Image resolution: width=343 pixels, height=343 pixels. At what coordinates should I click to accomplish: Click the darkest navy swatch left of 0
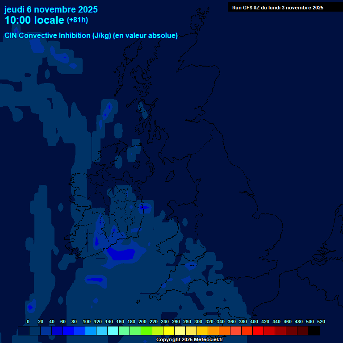[x=24, y=330]
